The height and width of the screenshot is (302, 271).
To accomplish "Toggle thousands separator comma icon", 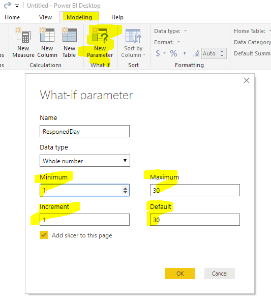I will pyautogui.click(x=185, y=53).
